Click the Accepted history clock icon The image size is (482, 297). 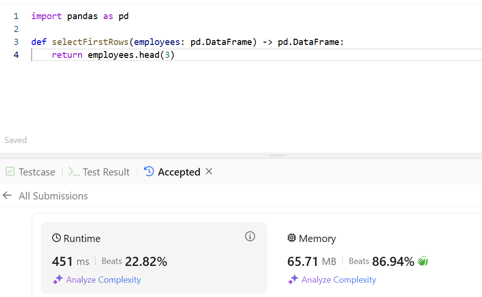pyautogui.click(x=149, y=171)
